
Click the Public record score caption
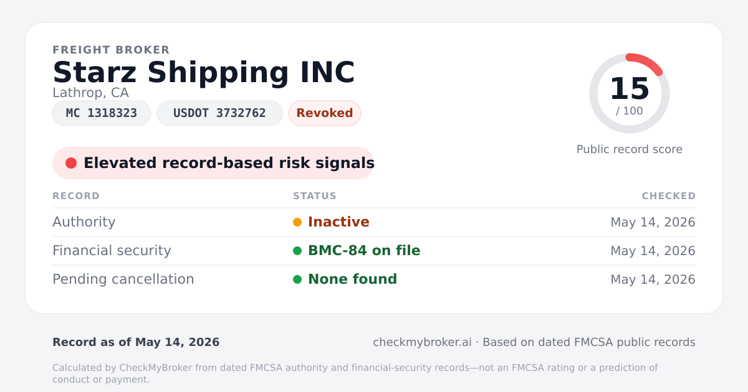point(630,149)
